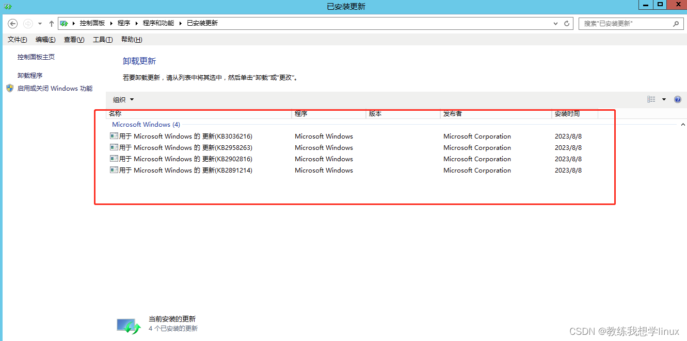Click 2023/8/8 date in KB2891214 row
The height and width of the screenshot is (341, 687).
(x=568, y=170)
